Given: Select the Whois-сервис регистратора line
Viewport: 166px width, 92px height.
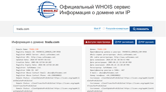Looking at the screenshot, I should [113, 54].
